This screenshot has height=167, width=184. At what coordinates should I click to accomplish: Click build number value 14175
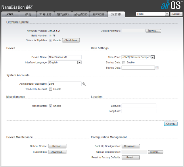[x=52, y=36]
